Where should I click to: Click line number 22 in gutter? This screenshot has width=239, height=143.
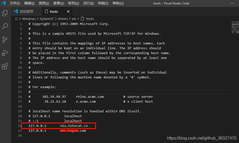click(20, 126)
